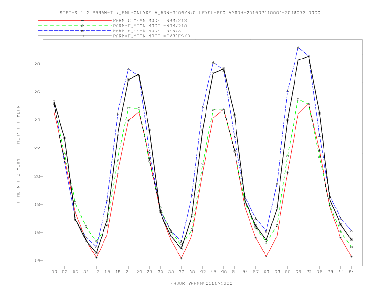
Task: Click x-axis forecast hour 39
Action: pos(192,272)
